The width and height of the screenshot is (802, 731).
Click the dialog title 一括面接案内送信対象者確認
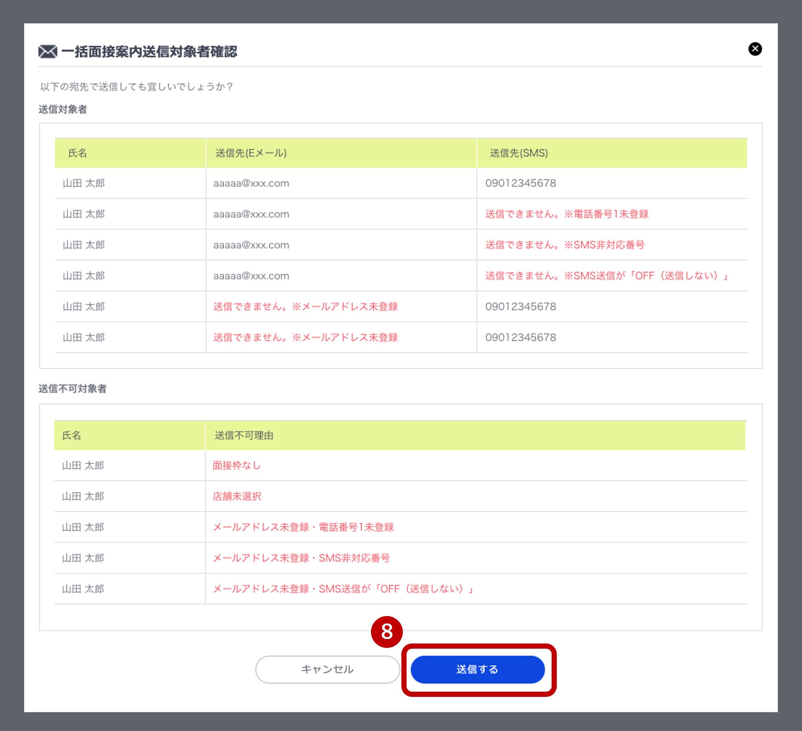(149, 52)
